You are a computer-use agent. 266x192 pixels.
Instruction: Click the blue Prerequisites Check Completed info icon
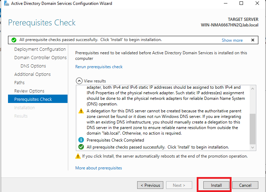(81, 140)
